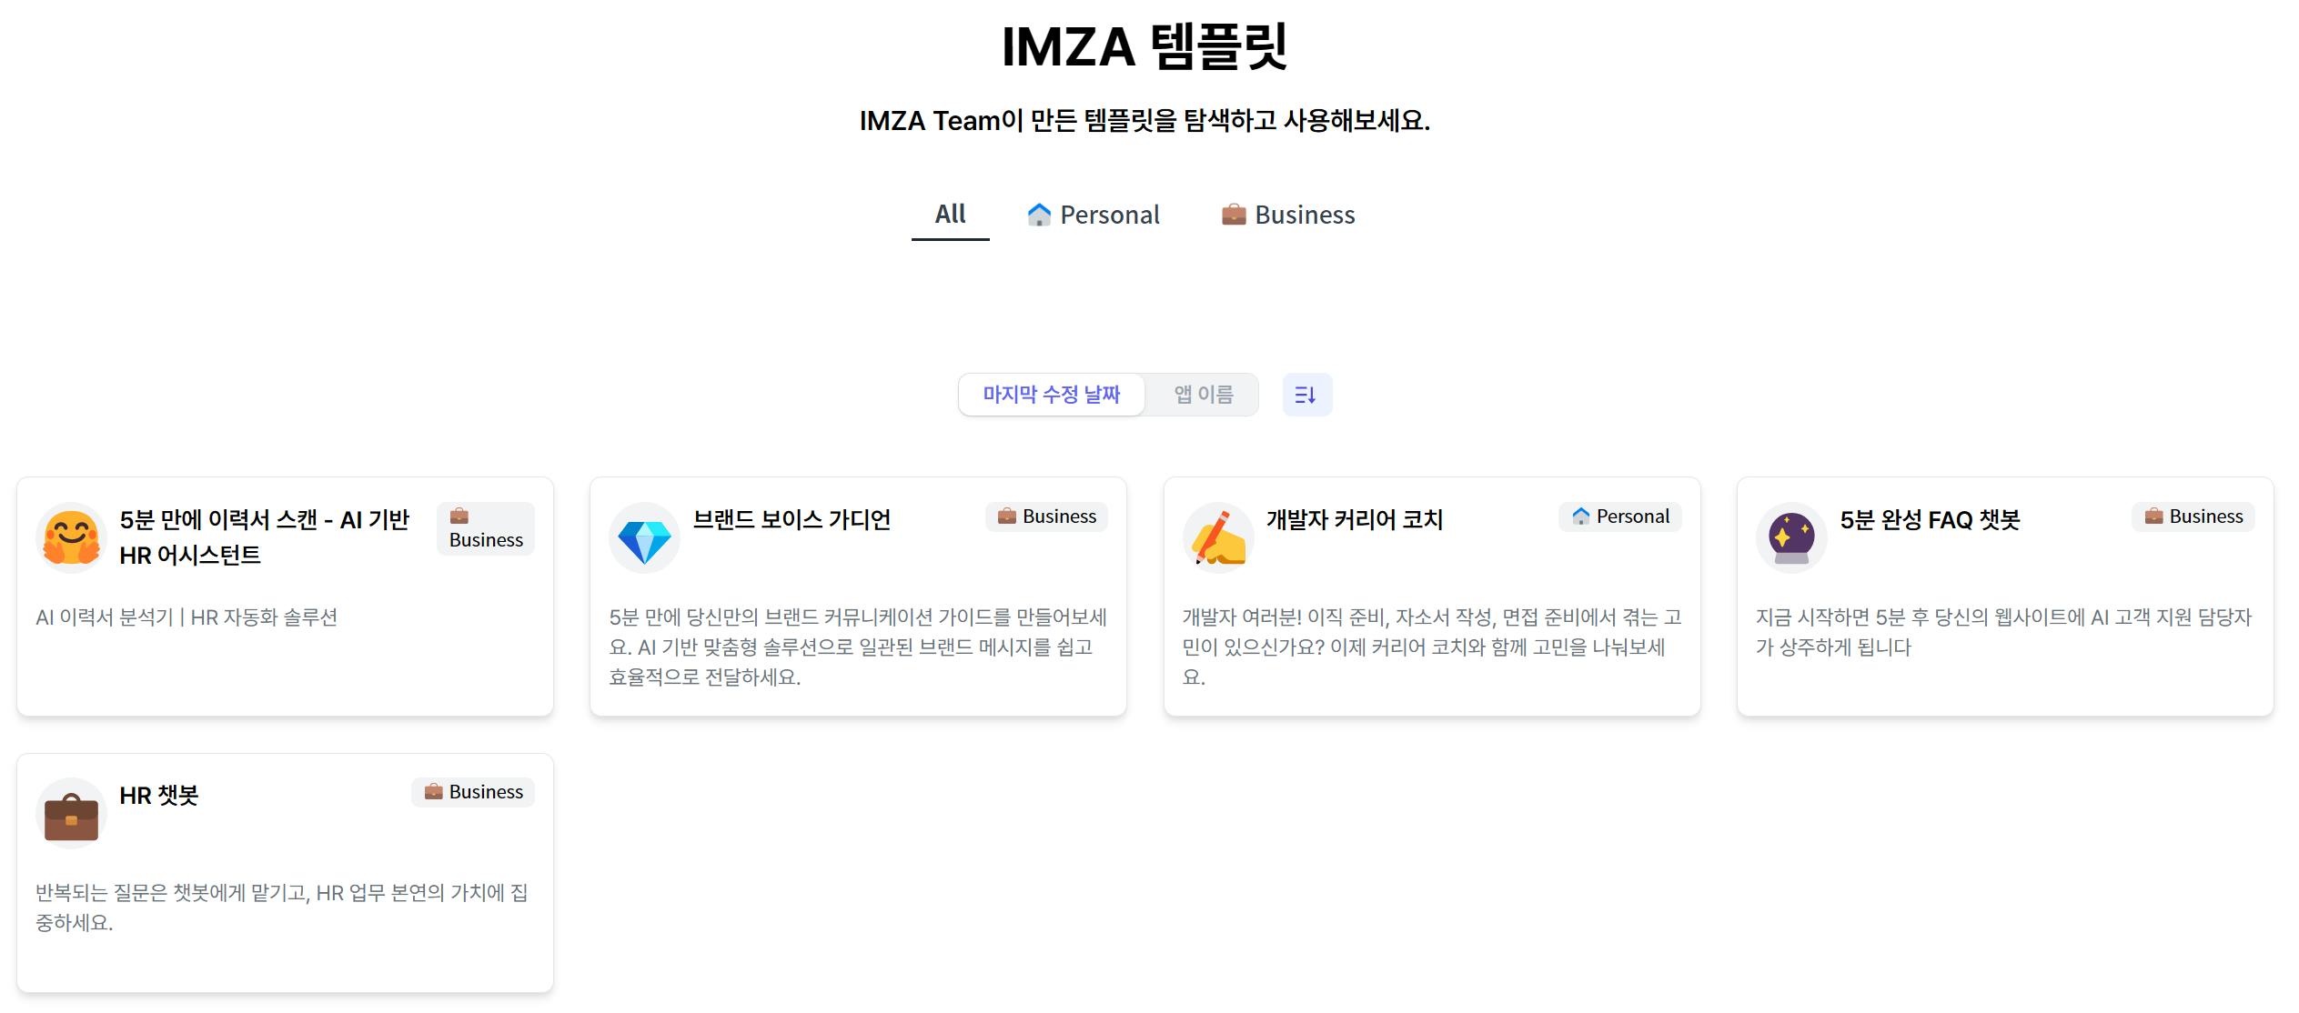Viewport: 2299px width, 1013px height.
Task: Click the crystal ball FAQ chatbot icon
Action: 1791,537
